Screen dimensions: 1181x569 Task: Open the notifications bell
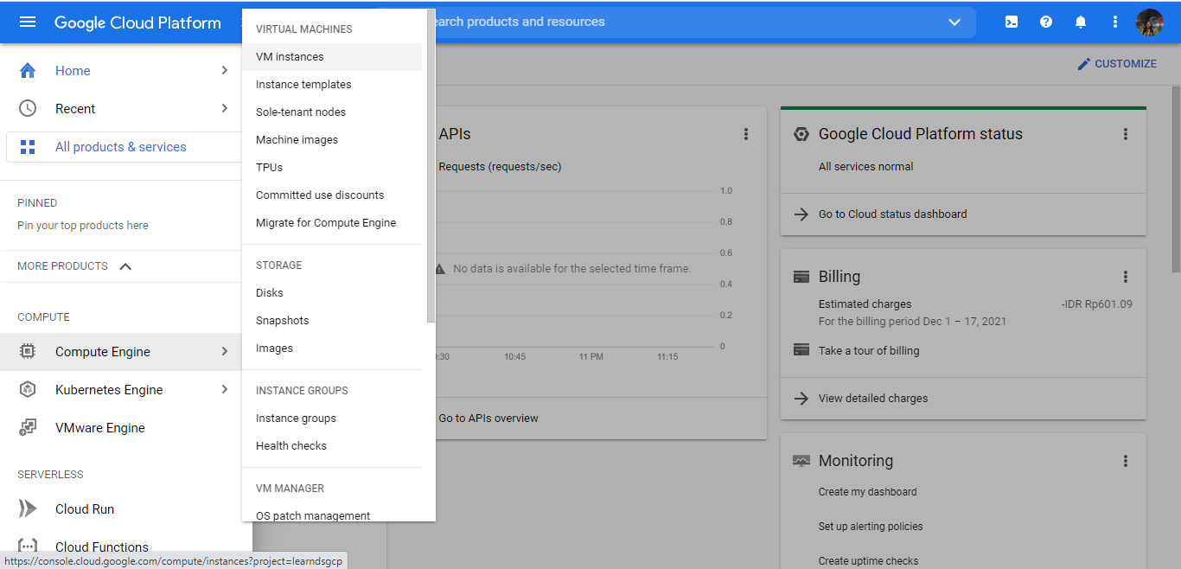click(1081, 22)
